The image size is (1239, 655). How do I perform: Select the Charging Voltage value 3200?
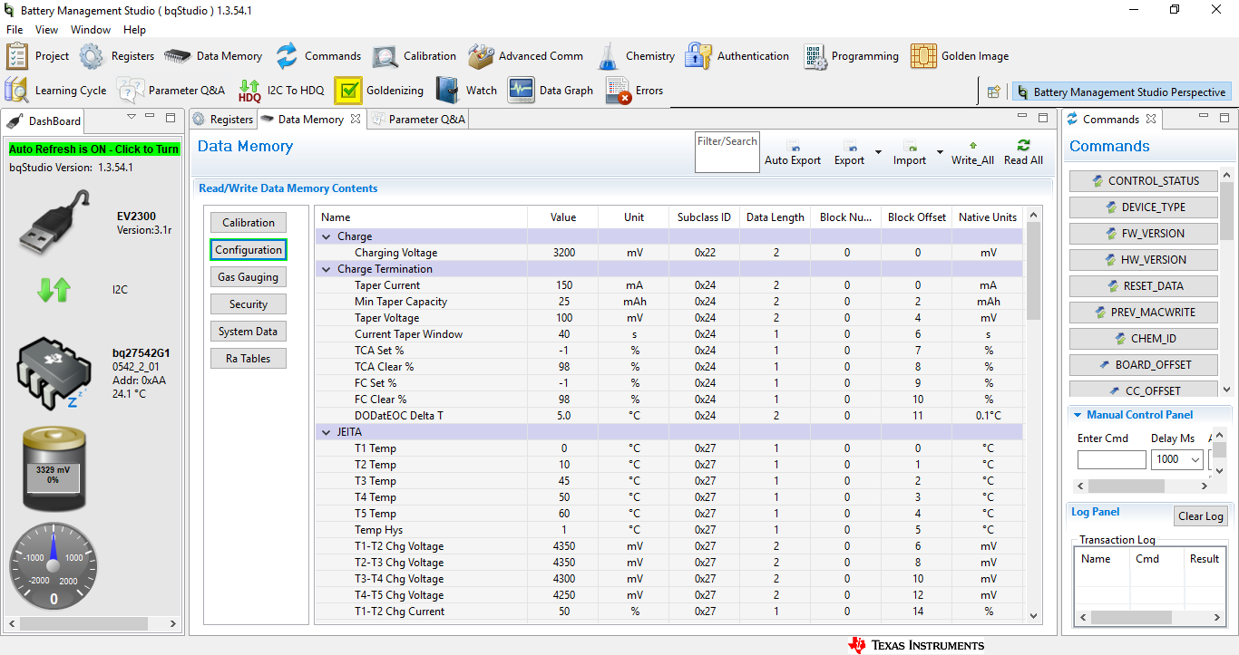point(563,253)
